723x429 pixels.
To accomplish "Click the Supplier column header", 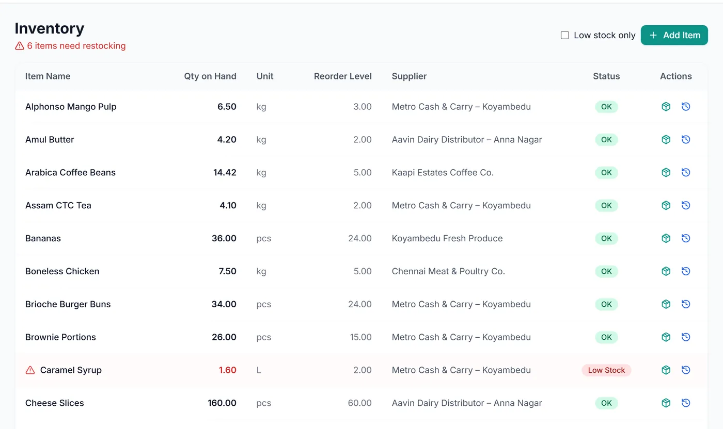I will pos(409,76).
